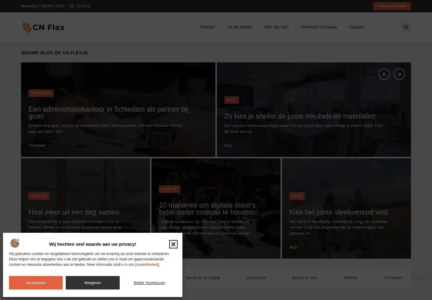
Task: Select the Computers category
Action: 393,278
